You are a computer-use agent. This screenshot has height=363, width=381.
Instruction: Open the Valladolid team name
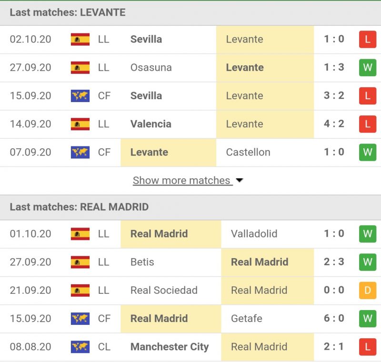tap(254, 234)
